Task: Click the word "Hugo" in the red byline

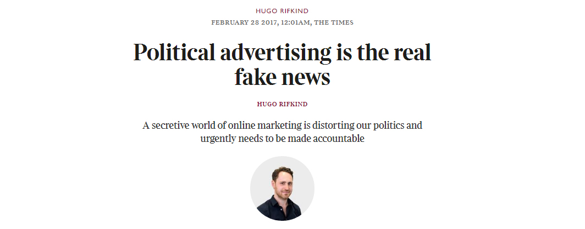Action: click(266, 104)
